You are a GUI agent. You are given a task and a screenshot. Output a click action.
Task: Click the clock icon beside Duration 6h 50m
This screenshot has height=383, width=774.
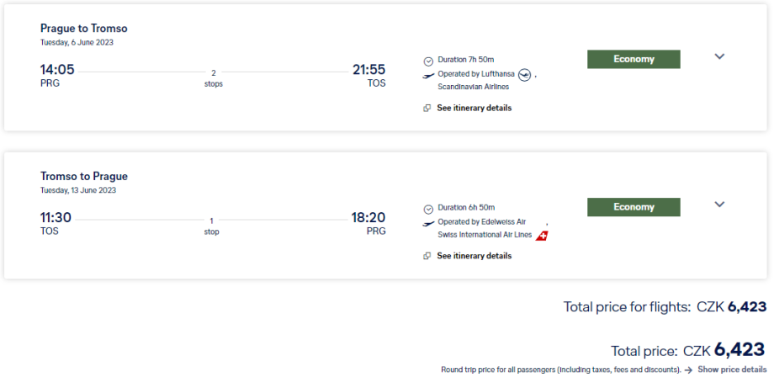pyautogui.click(x=428, y=208)
